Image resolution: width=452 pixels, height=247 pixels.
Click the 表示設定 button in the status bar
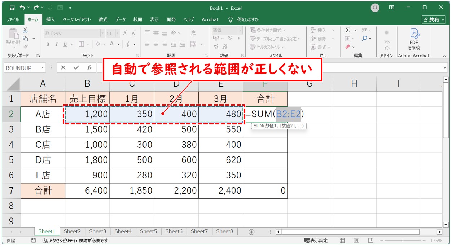(x=316, y=241)
